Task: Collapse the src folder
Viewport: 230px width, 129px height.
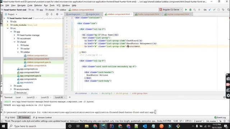Action: tap(8, 28)
